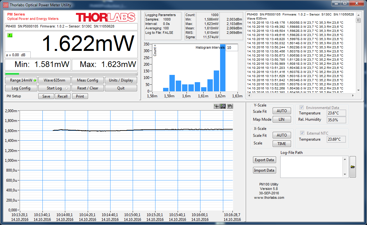367x225 pixels.
Task: Select the hand pan tool for the graph
Action: point(230,106)
